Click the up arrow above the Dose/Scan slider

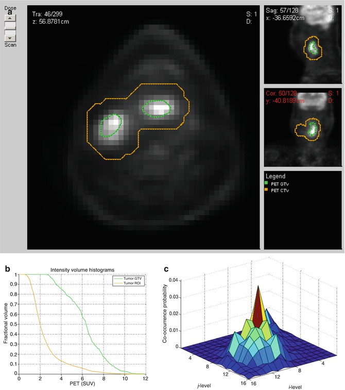point(10,19)
